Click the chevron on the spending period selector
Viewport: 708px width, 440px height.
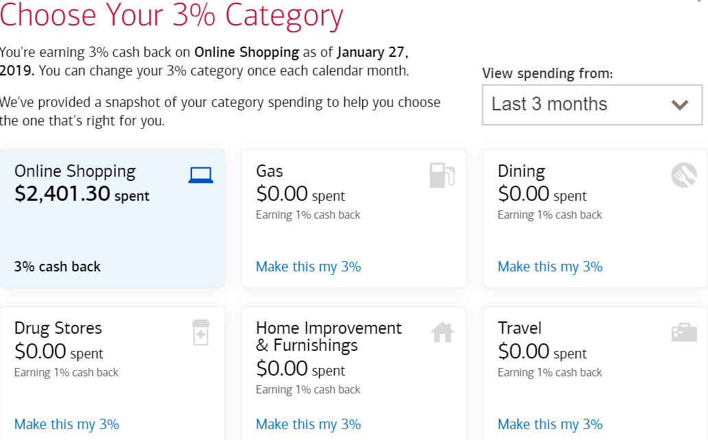tap(680, 105)
